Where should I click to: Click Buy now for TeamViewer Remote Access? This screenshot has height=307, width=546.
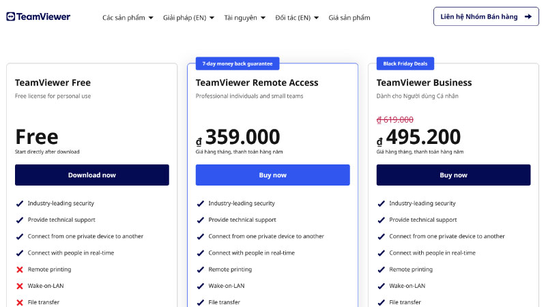click(272, 175)
